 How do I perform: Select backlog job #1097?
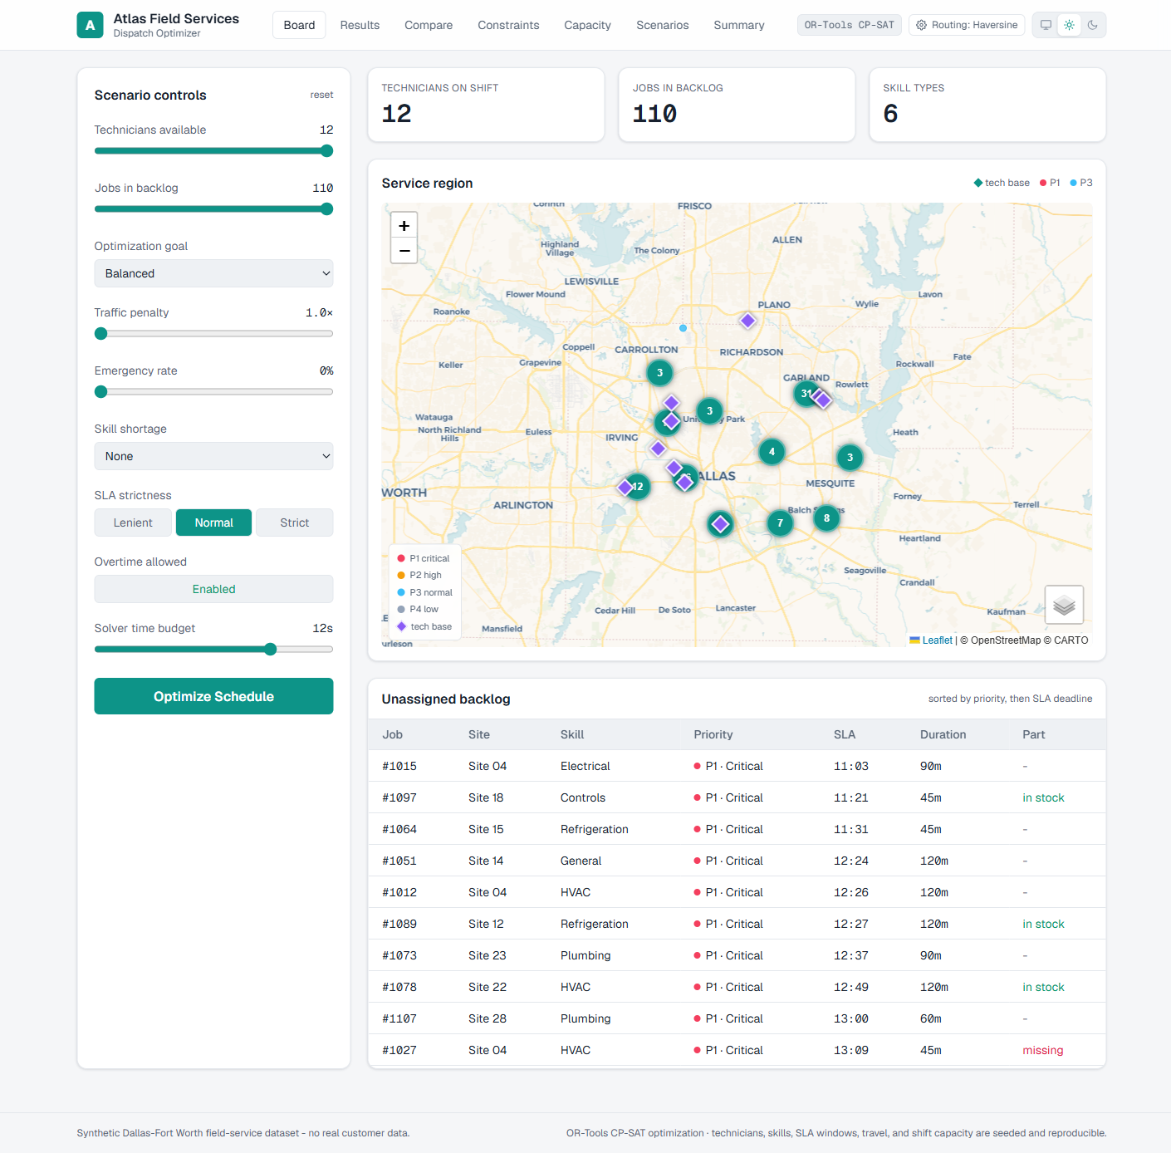pos(737,797)
